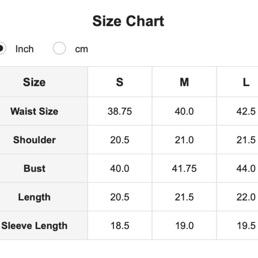Click the Waist Size row label
The image size is (258, 258).
pos(34,111)
